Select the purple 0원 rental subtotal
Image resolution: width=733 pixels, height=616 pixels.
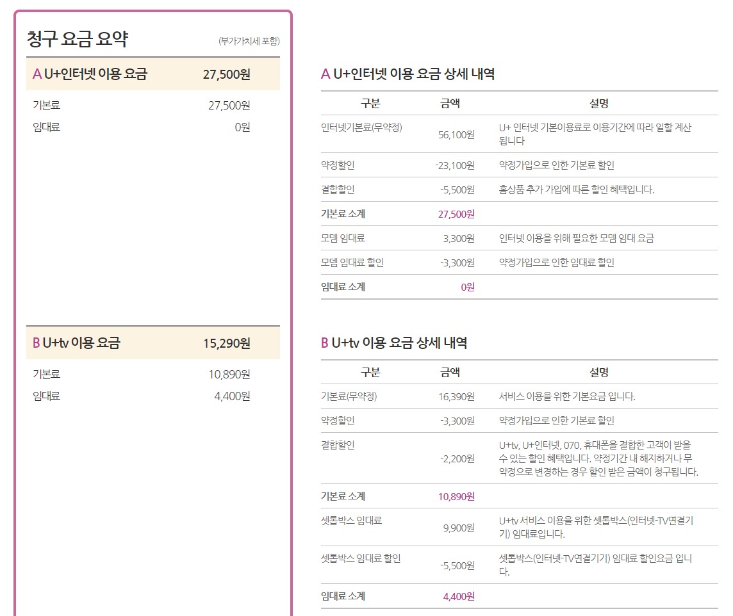coord(468,288)
